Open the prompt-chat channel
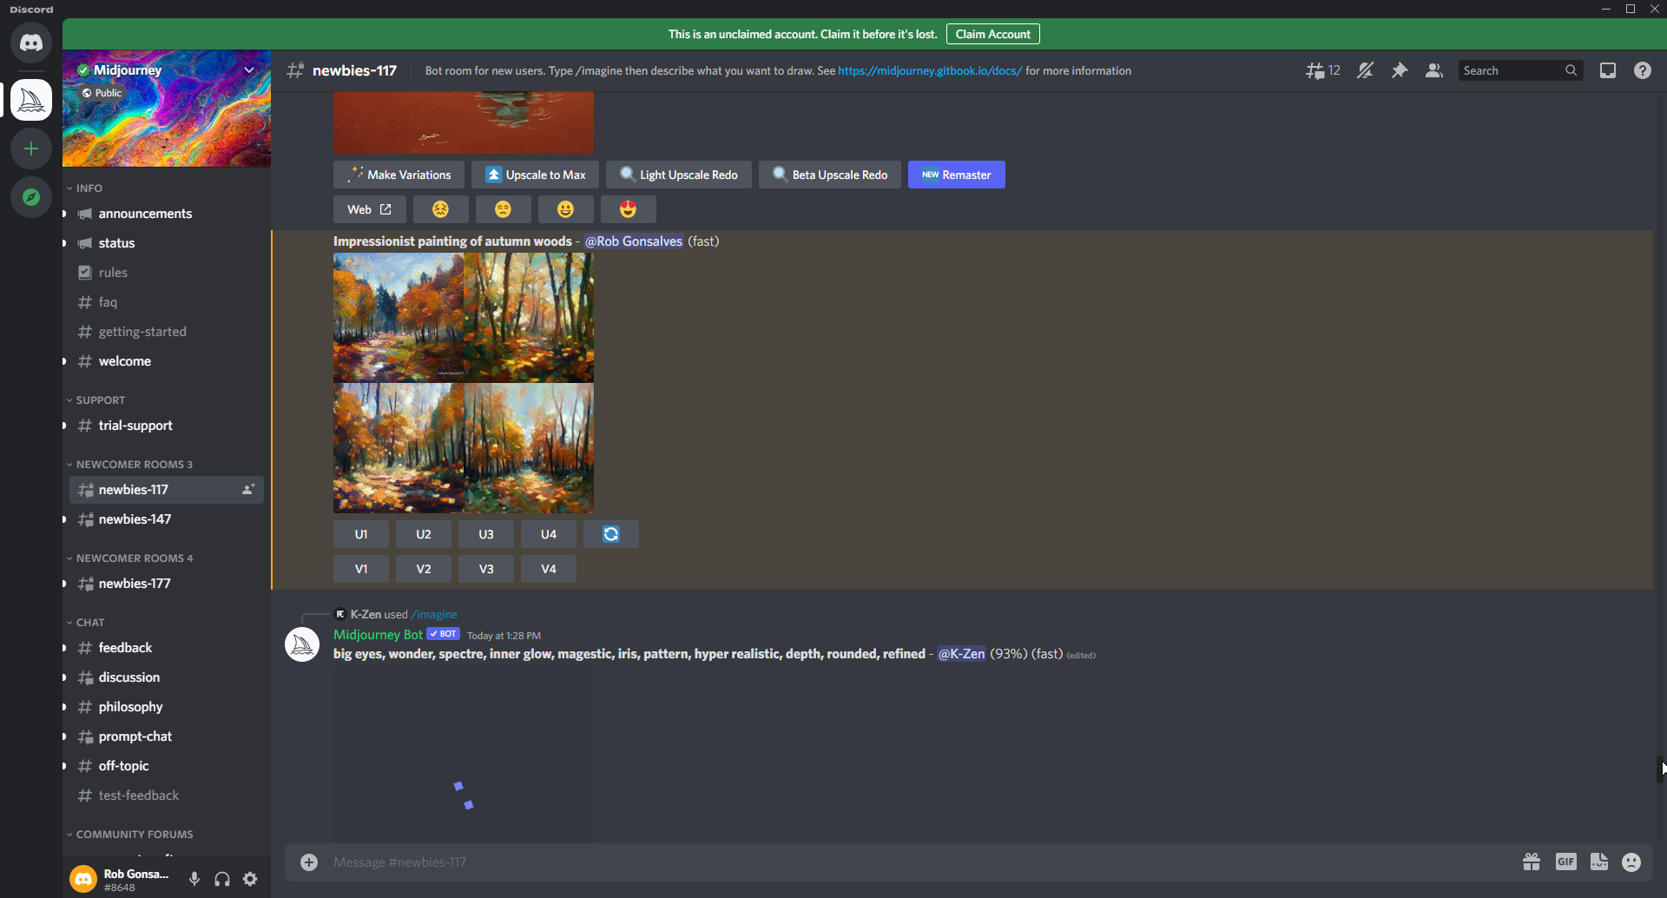The width and height of the screenshot is (1667, 898). pyautogui.click(x=167, y=736)
